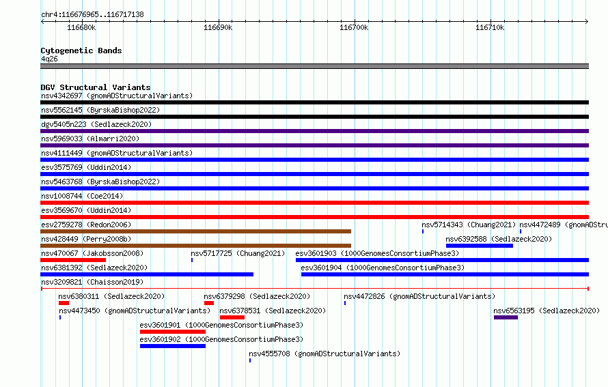The image size is (608, 387).
Task: Select red bar under nsv1008744
Action: (x=314, y=203)
